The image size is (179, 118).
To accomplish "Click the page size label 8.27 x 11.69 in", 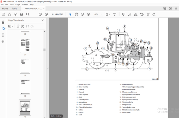I will 56,116.
